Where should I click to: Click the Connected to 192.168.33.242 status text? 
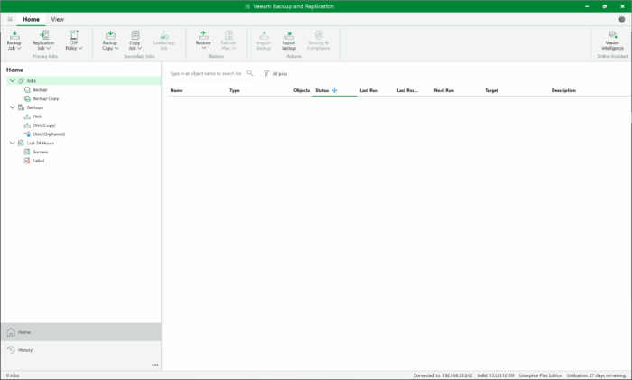442,375
